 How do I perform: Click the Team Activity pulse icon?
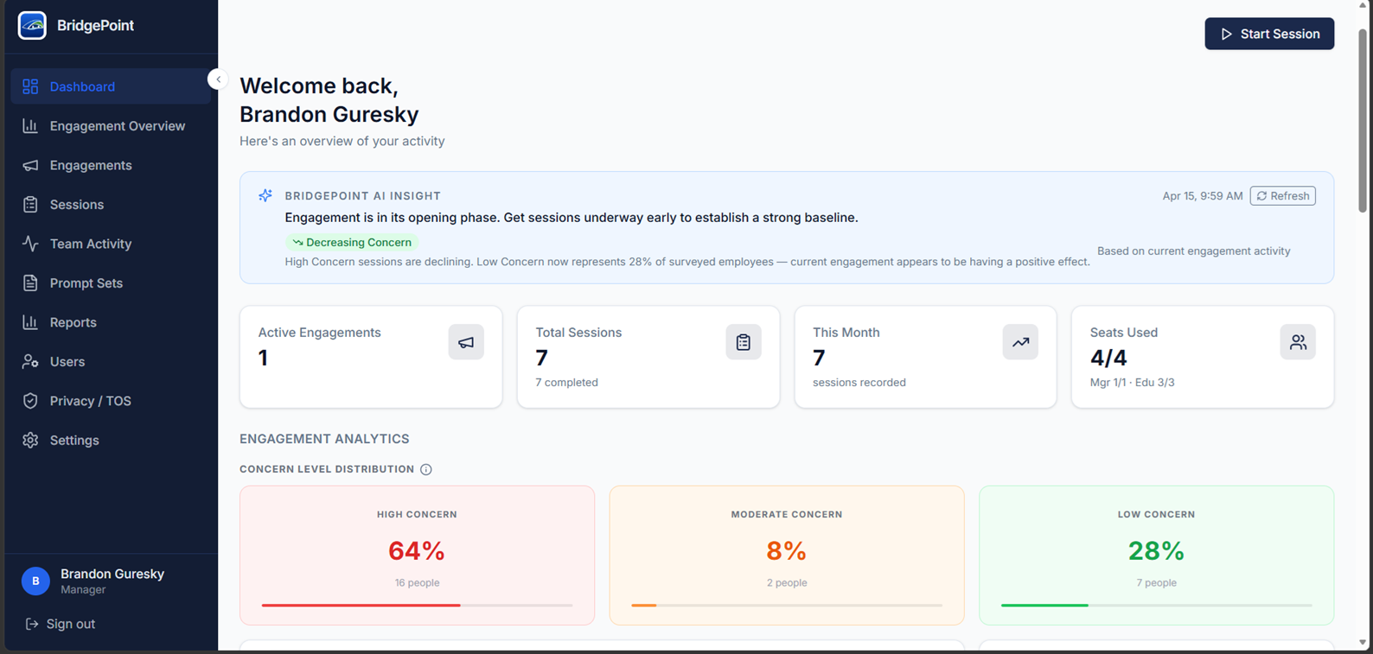[x=30, y=244]
